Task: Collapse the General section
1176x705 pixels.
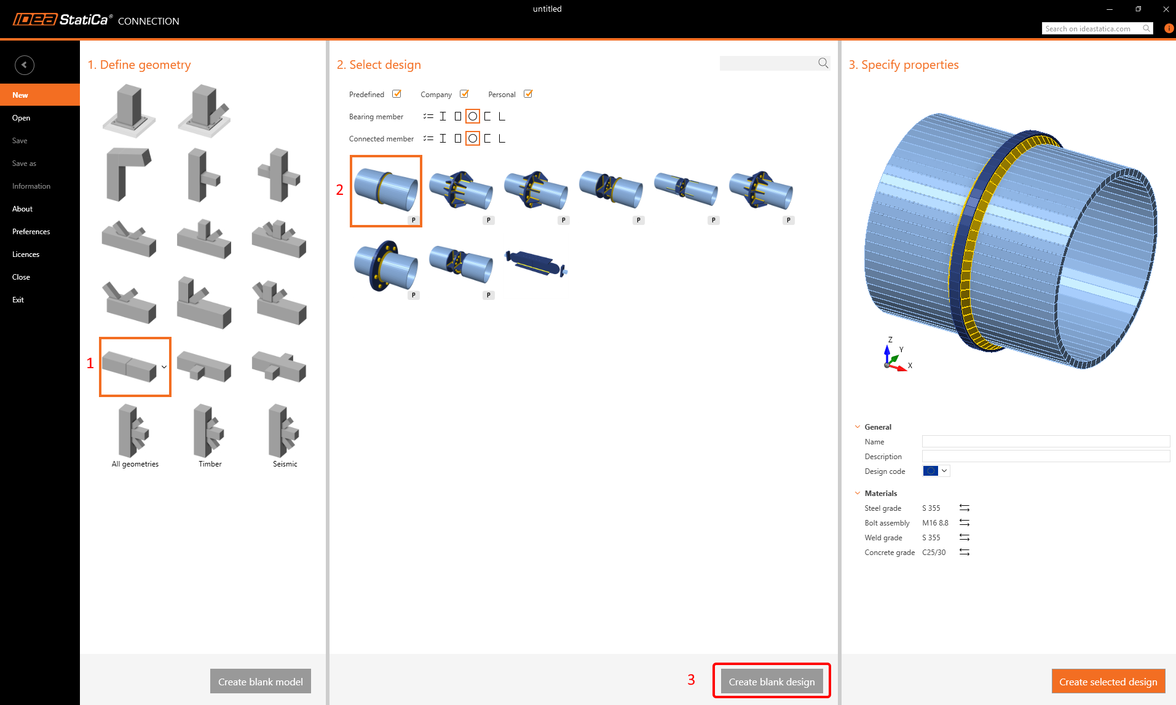Action: [858, 427]
